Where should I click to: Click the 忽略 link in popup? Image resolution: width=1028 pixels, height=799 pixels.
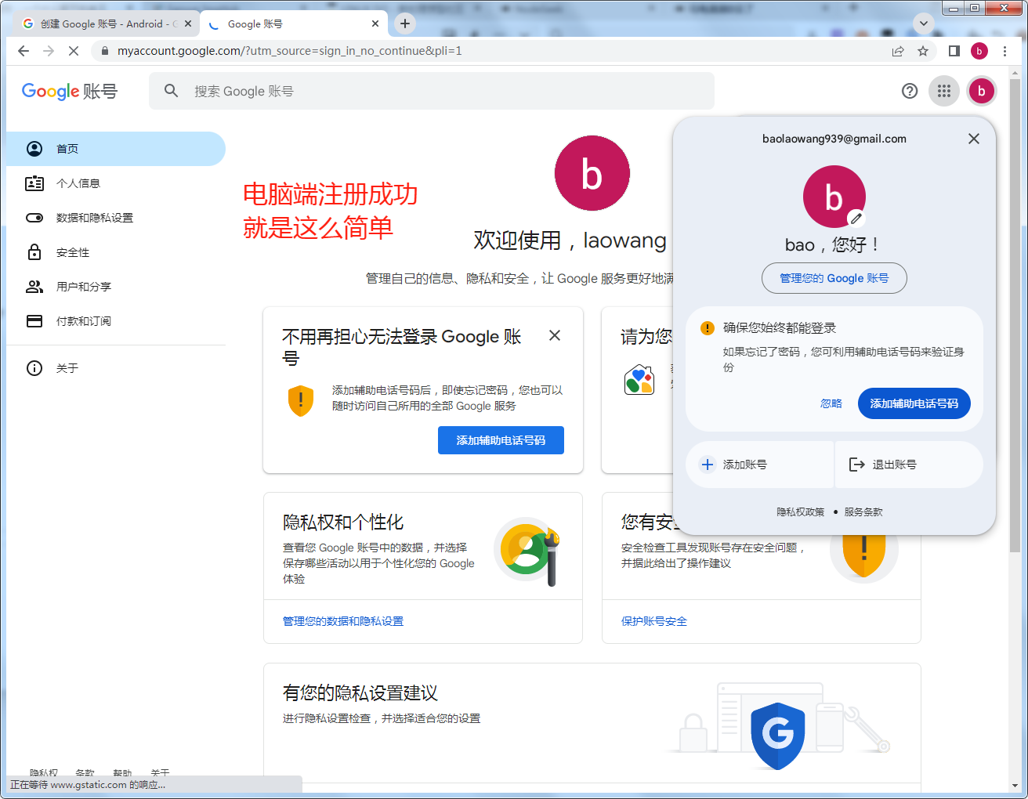click(x=831, y=403)
